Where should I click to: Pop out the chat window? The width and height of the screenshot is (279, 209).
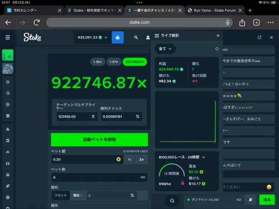click(x=259, y=37)
